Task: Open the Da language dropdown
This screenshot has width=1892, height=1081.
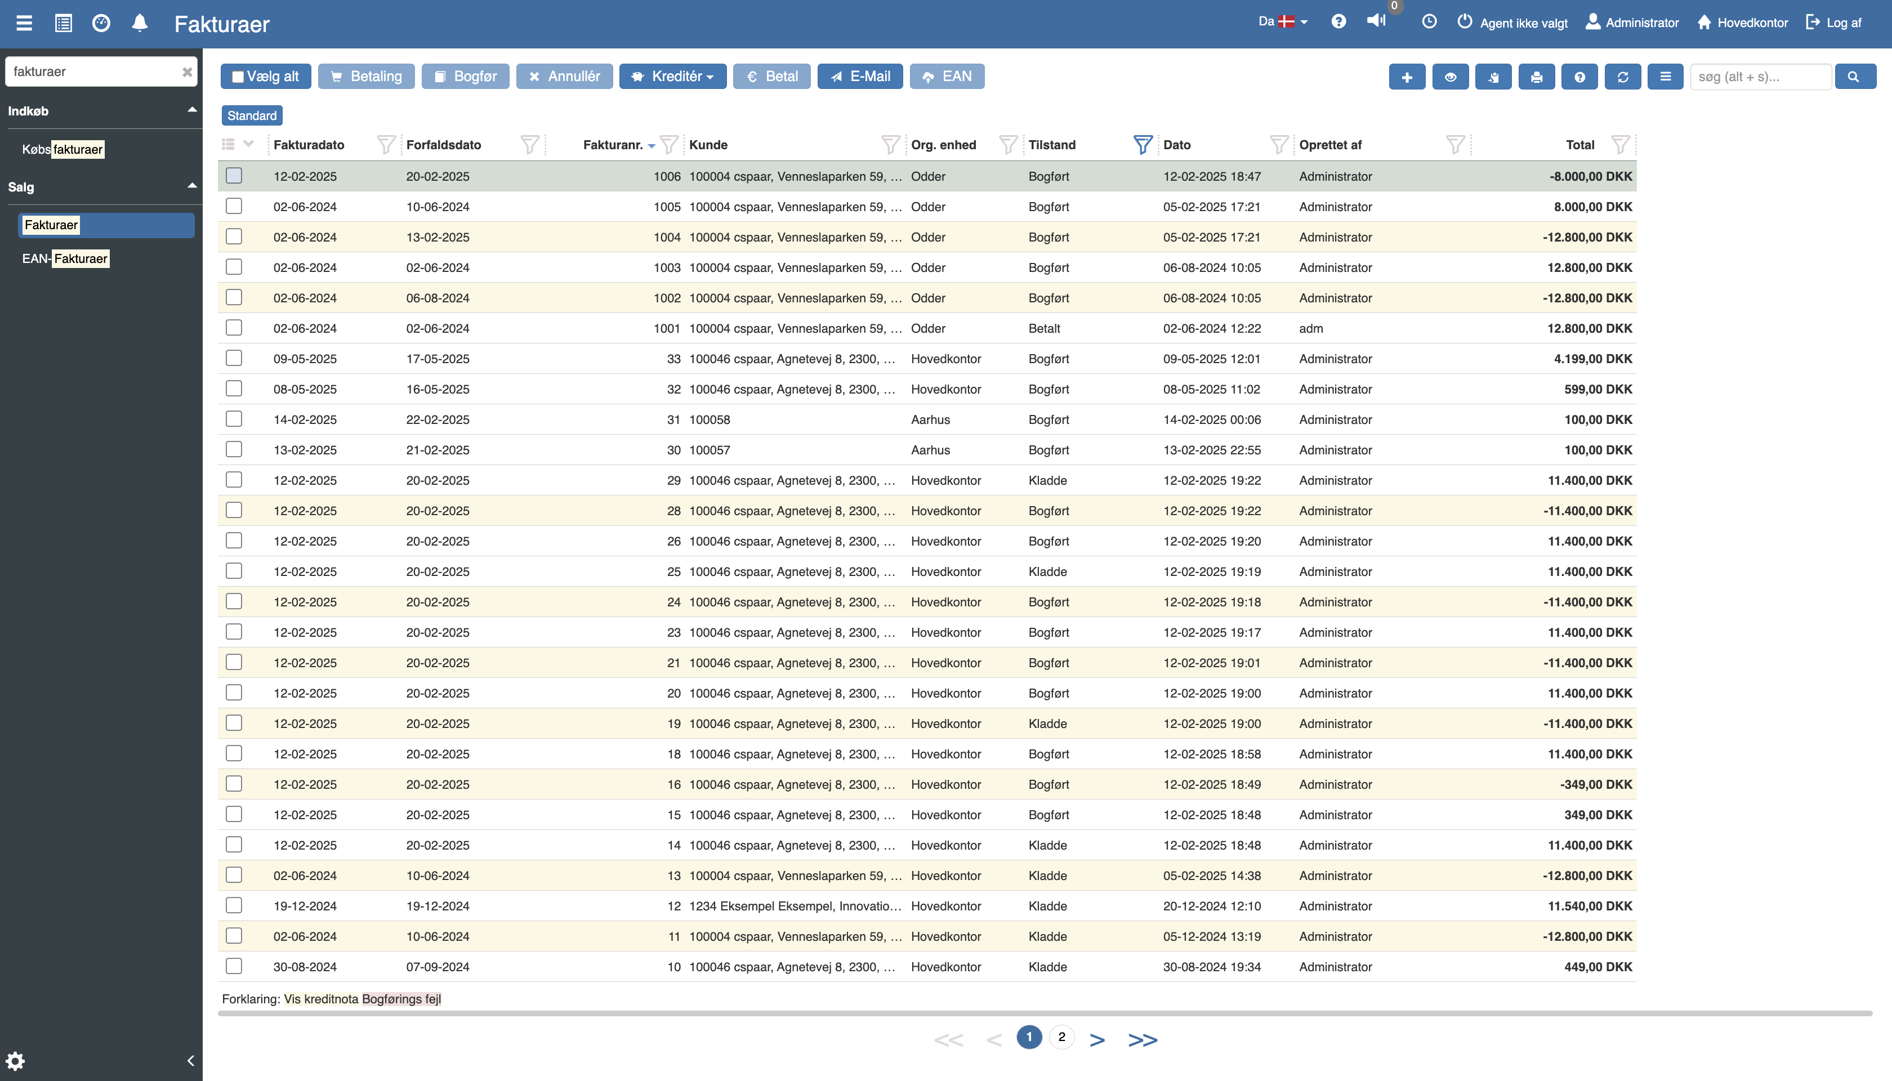Action: [x=1282, y=23]
